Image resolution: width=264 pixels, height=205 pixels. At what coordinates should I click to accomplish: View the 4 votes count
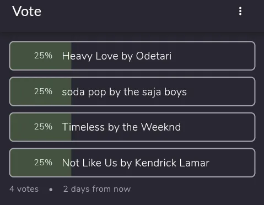point(24,189)
